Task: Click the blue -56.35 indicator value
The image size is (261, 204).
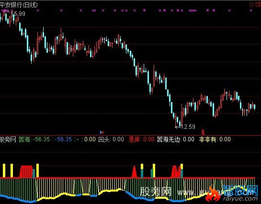Action: [x=63, y=139]
